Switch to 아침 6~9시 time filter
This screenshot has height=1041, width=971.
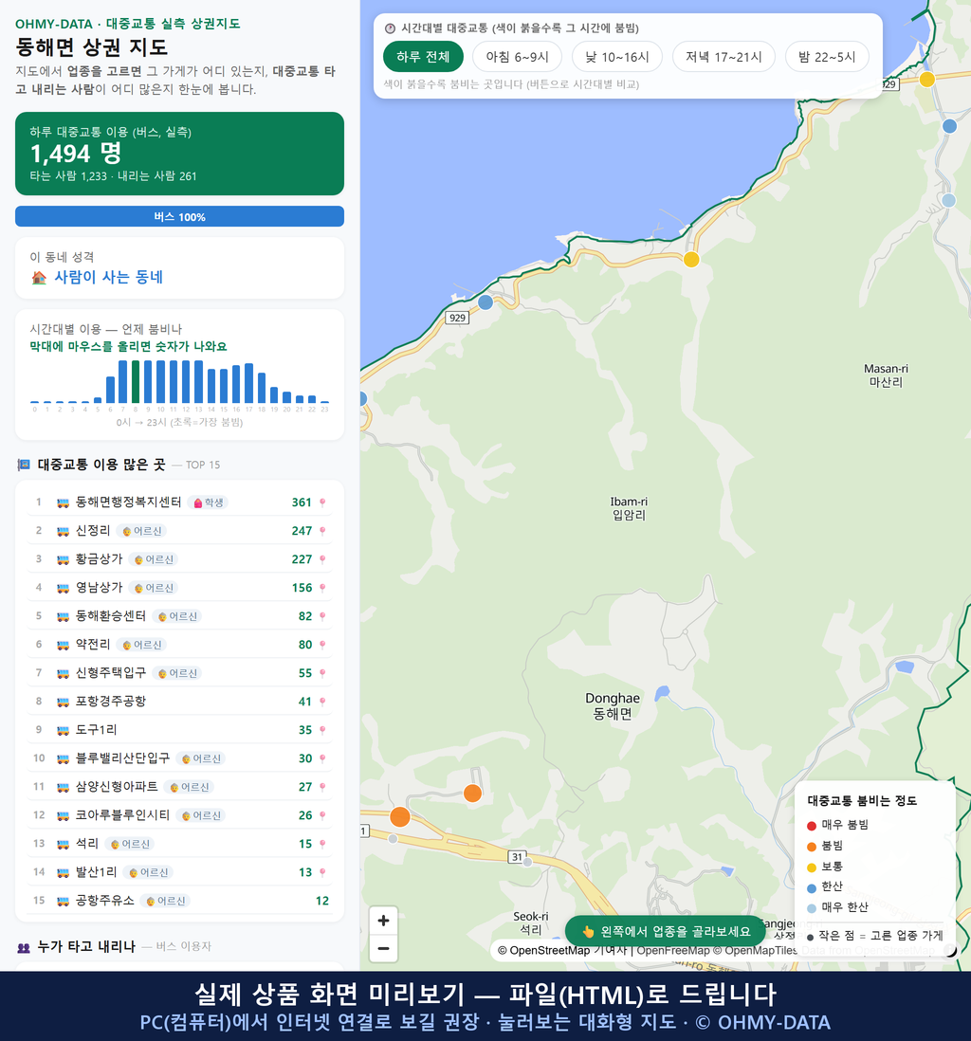[x=518, y=57]
